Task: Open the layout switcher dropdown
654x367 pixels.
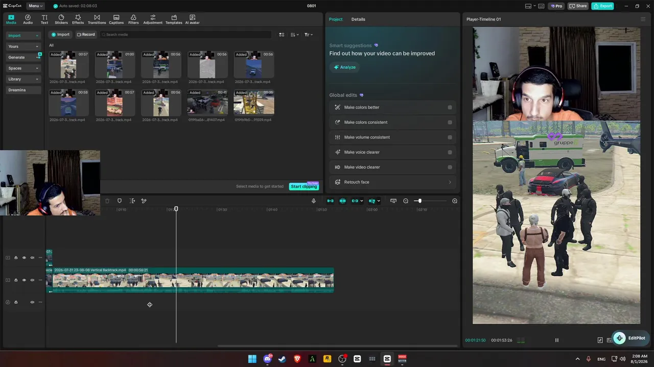Action: coord(530,6)
